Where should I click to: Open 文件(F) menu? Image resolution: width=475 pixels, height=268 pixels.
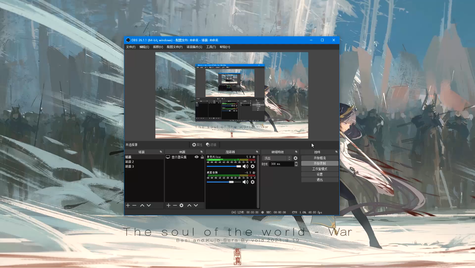pyautogui.click(x=131, y=47)
